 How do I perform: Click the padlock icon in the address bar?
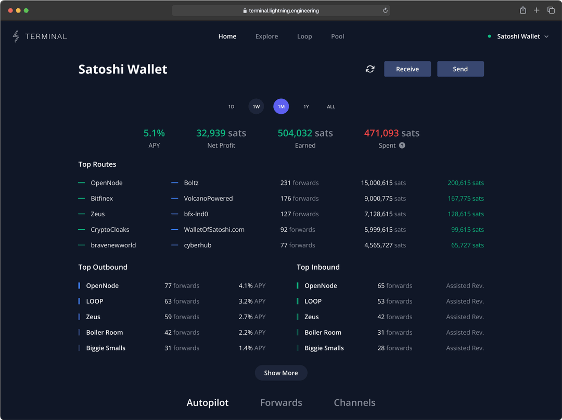[x=245, y=10]
